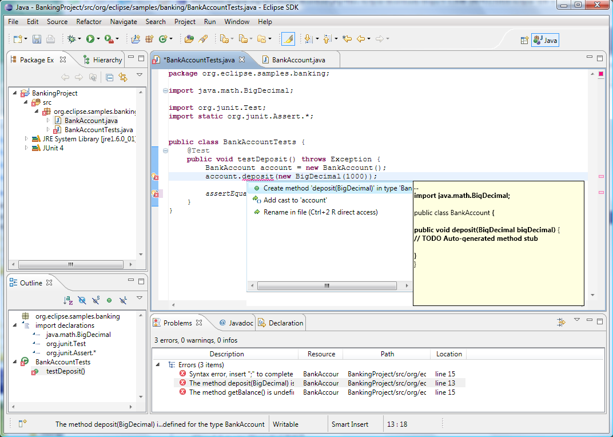Click the green Run button in toolbar

coord(90,39)
